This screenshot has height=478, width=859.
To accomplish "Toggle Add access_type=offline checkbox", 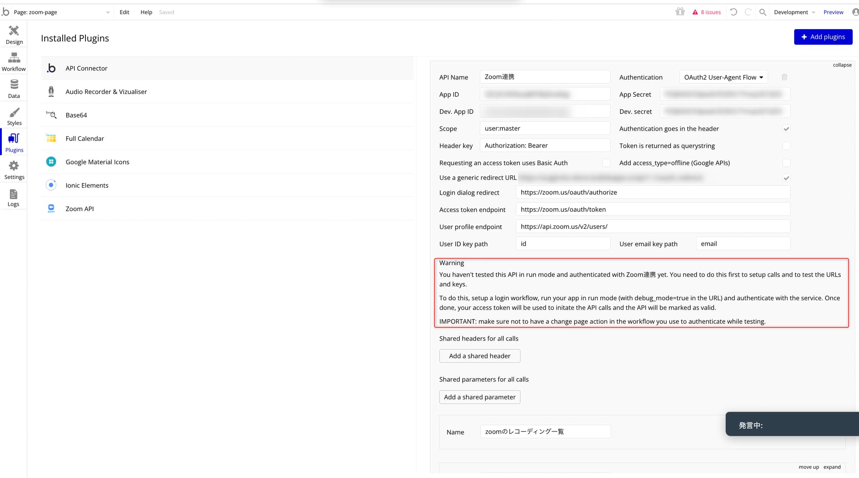I will pos(786,163).
